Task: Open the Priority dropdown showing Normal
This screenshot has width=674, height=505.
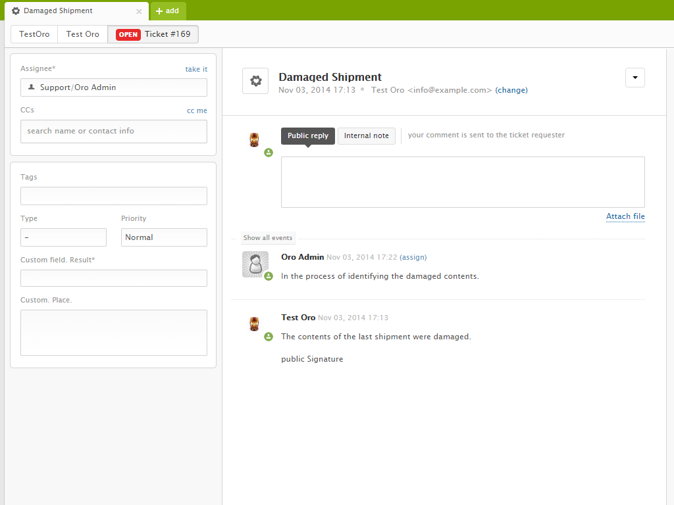Action: pos(164,237)
